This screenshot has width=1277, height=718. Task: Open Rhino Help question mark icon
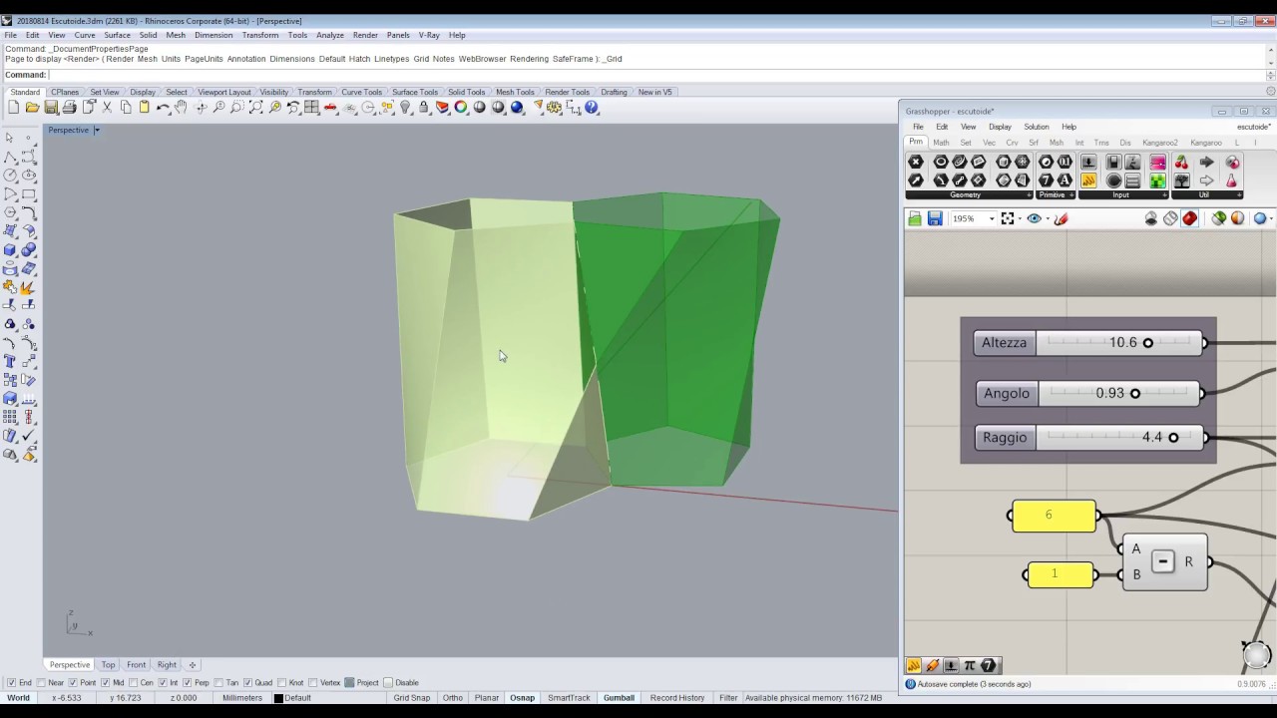click(592, 108)
